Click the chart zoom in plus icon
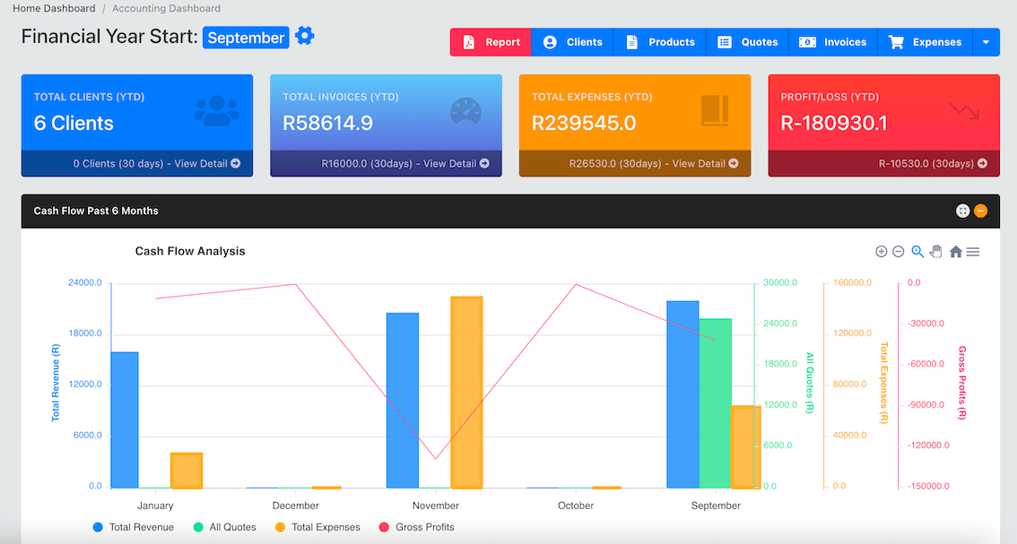The height and width of the screenshot is (544, 1017). coord(881,252)
